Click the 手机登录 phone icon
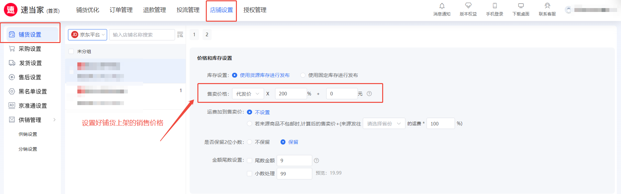 (494, 6)
